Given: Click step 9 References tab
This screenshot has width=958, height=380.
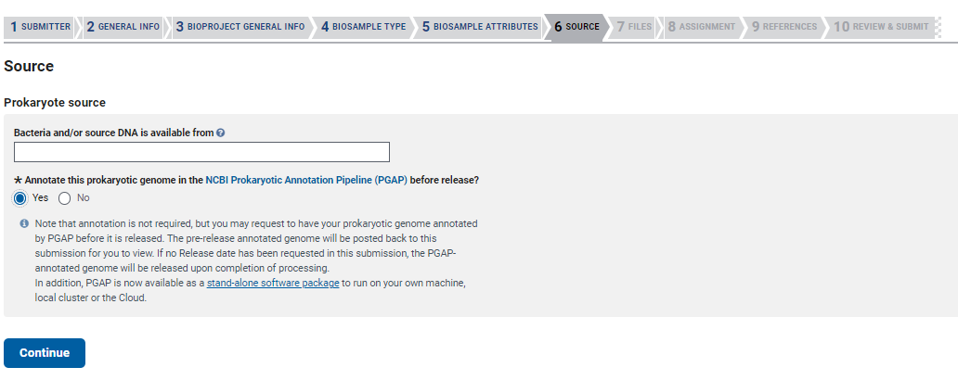Looking at the screenshot, I should (783, 27).
